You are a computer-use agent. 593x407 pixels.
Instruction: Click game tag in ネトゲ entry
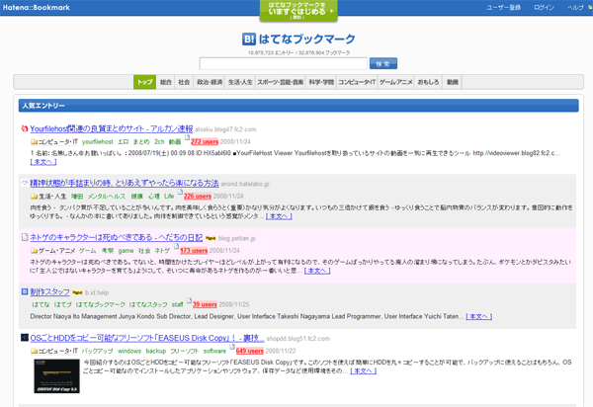point(126,251)
